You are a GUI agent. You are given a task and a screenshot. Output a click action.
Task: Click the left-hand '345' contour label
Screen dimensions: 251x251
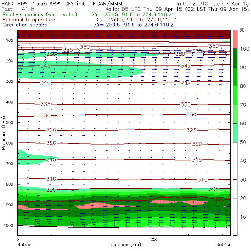coord(46,66)
